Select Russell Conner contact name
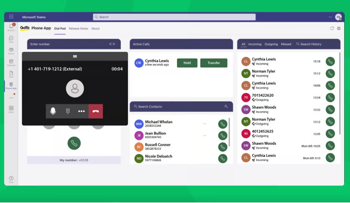Screen dimensions: 350x203 tap(157, 144)
